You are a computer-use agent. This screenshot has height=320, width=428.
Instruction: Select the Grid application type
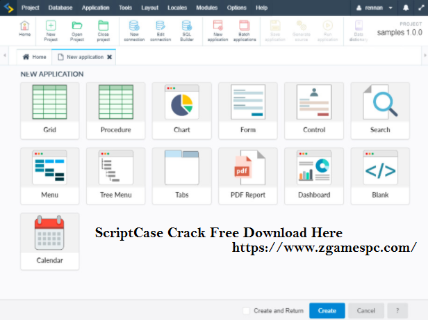(x=50, y=111)
